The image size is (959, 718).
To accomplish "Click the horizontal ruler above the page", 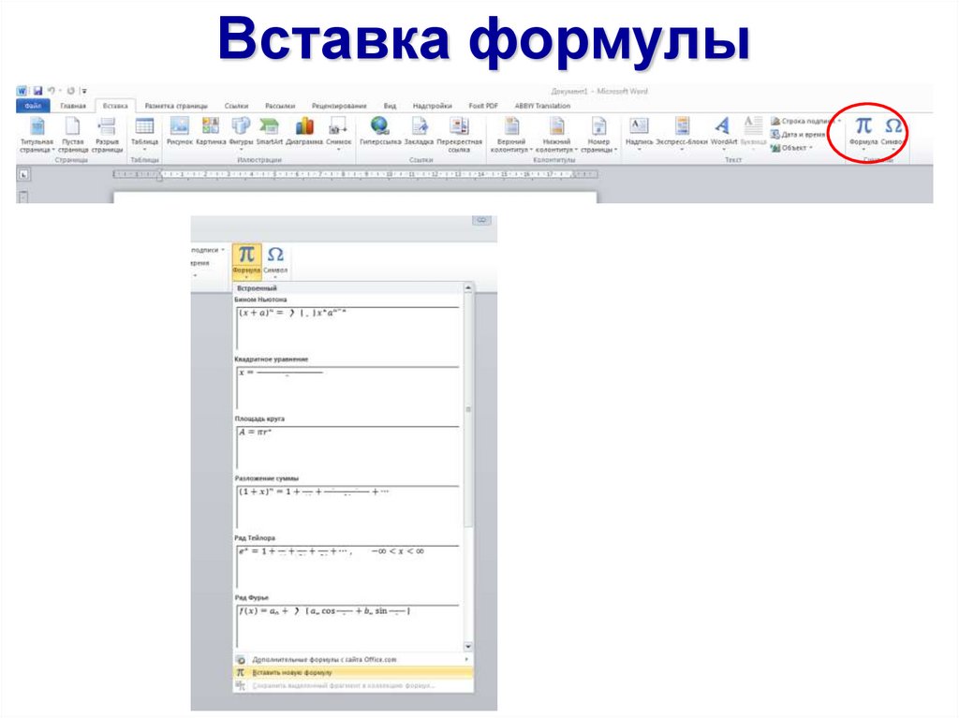I will coord(355,174).
